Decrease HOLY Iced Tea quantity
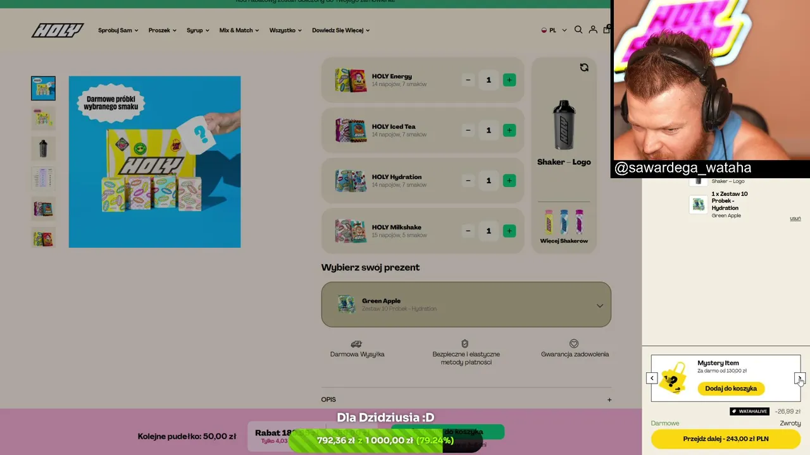 468,130
